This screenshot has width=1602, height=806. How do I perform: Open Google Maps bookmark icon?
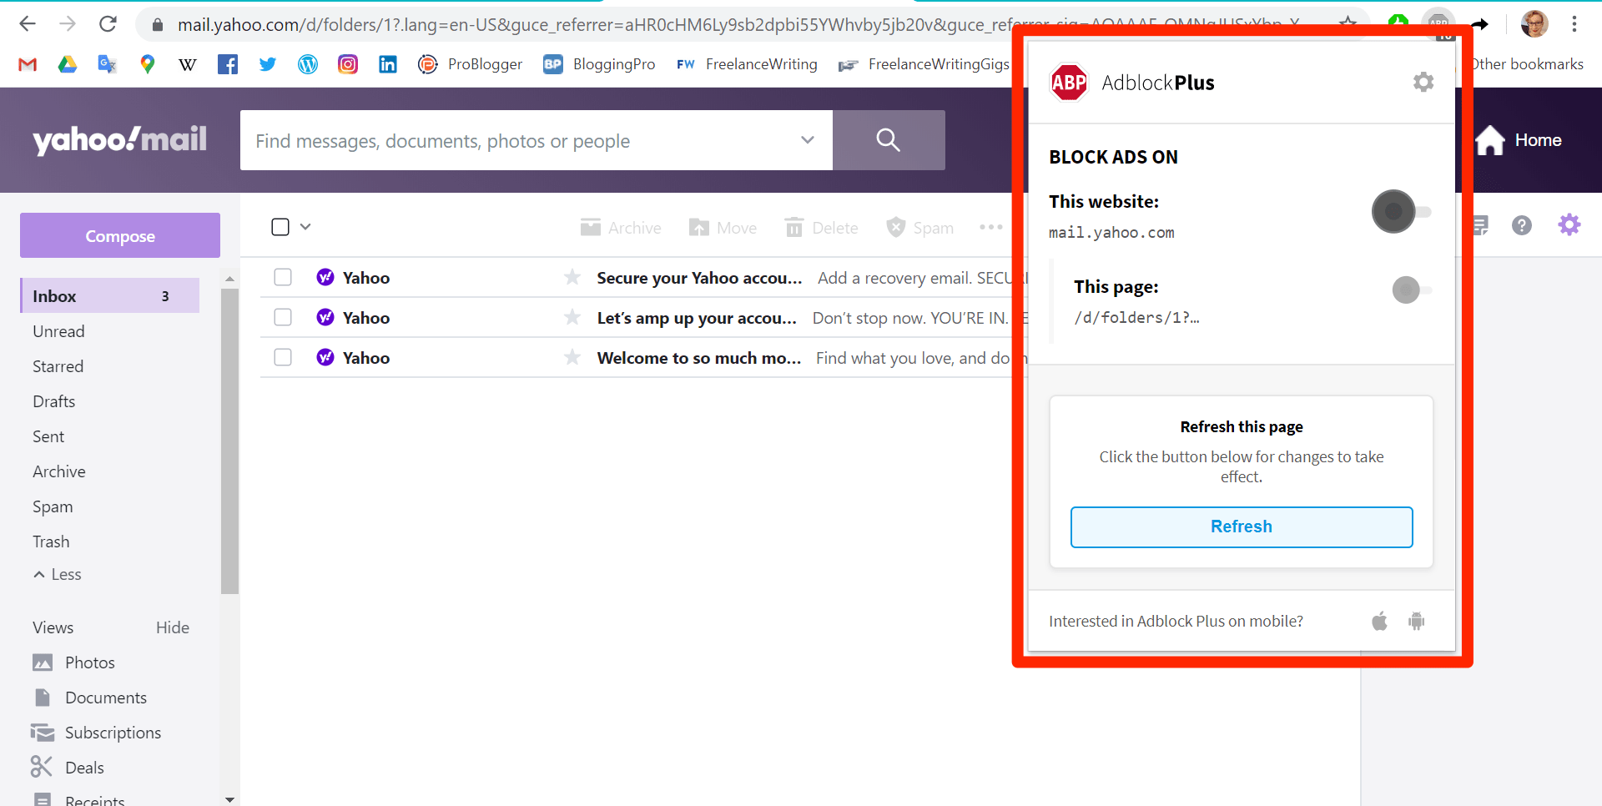[x=148, y=64]
